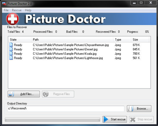Click the Ready state of the Desert row
158x126 pixels.
pos(18,49)
